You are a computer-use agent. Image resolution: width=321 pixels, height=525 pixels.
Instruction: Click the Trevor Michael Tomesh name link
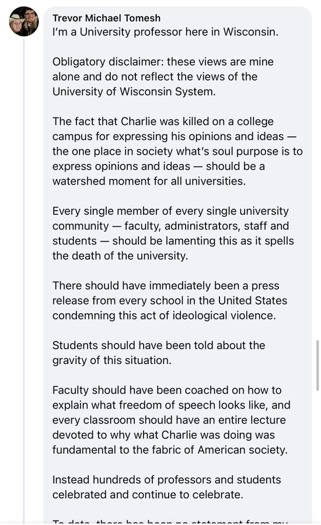coord(106,18)
